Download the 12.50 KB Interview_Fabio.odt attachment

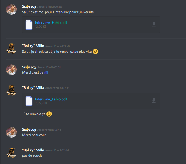click(154, 24)
